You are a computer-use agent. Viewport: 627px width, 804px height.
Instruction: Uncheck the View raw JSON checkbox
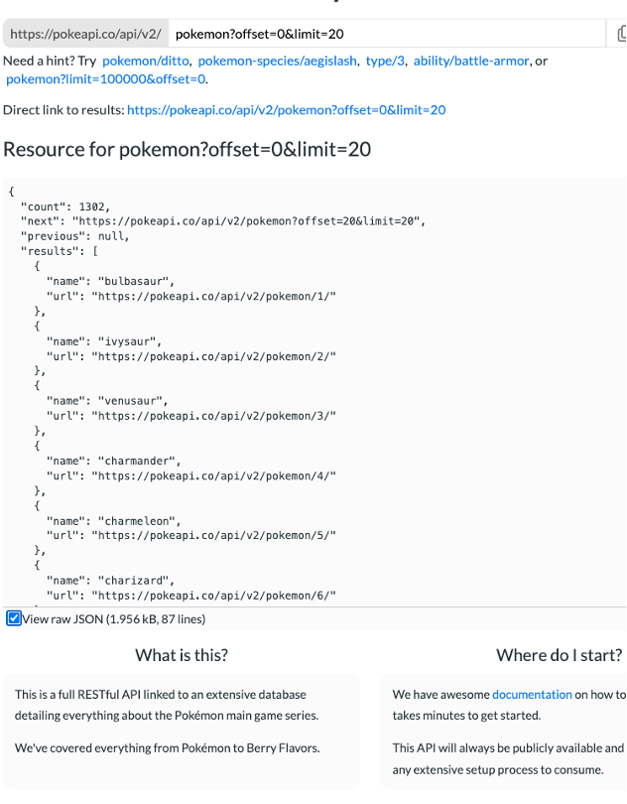coord(13,617)
